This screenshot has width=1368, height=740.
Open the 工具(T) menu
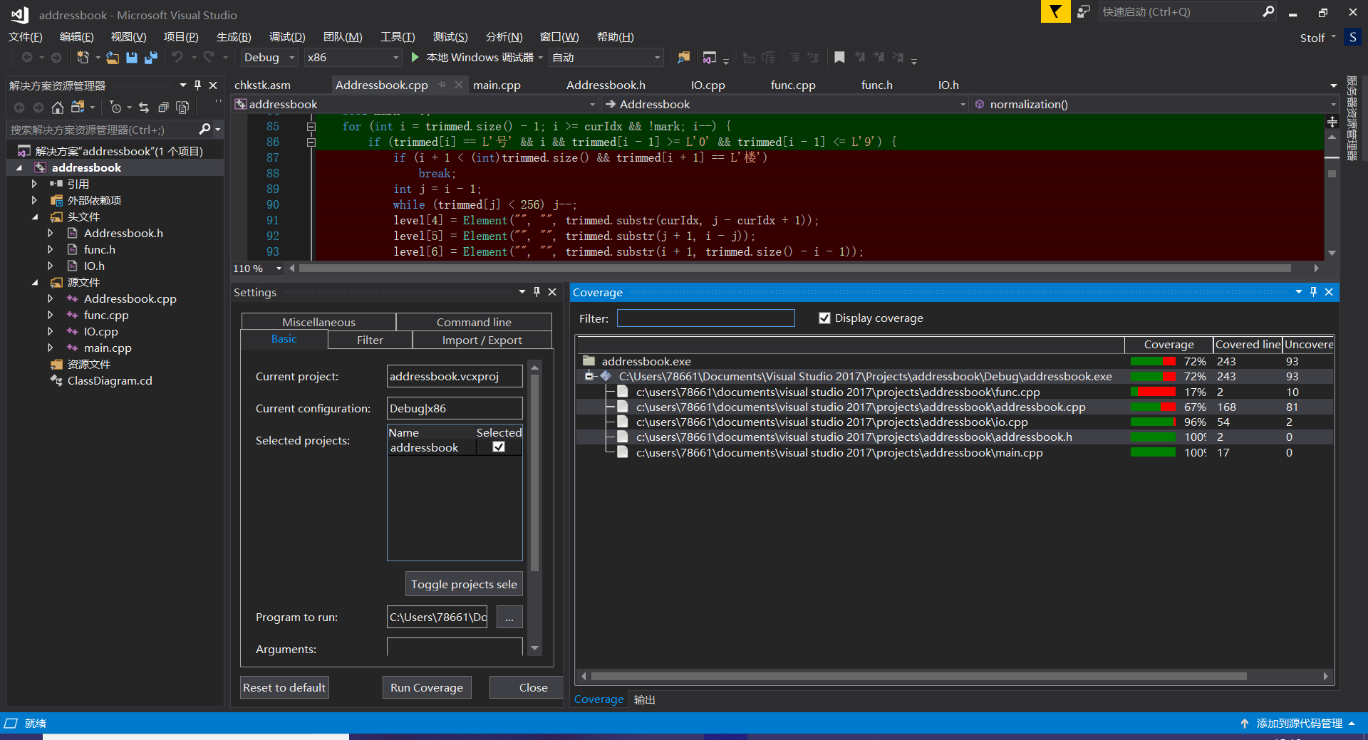click(398, 37)
